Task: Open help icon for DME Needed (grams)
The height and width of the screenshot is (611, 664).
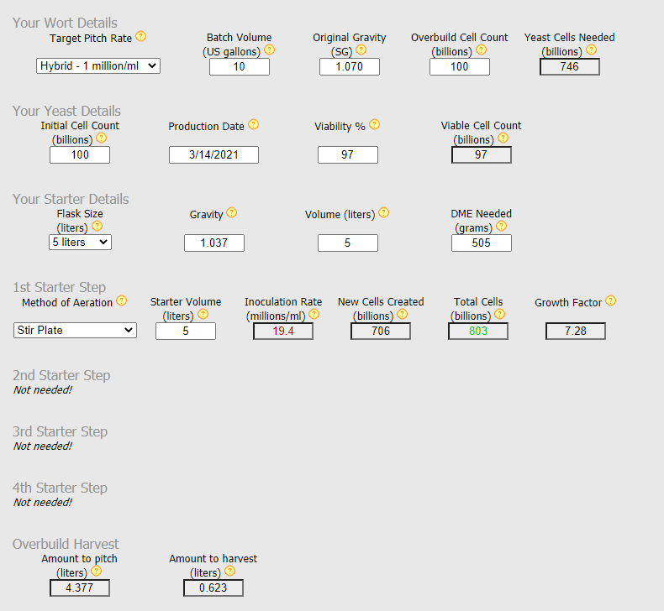Action: click(502, 227)
